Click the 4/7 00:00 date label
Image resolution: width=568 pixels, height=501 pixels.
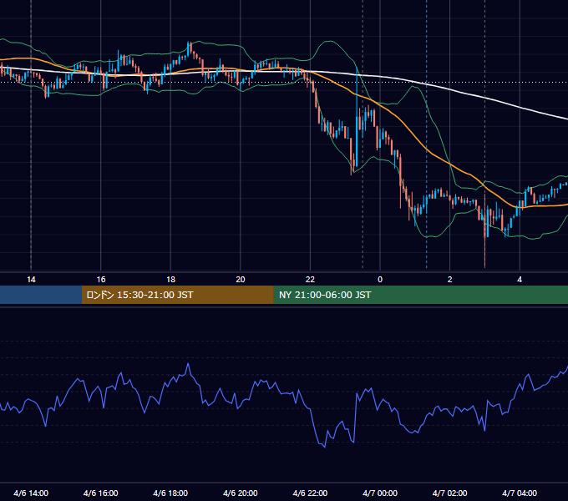tap(380, 493)
